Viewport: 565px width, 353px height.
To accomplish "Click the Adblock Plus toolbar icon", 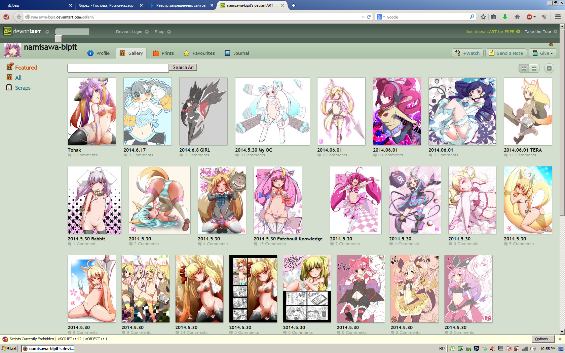I will click(529, 17).
